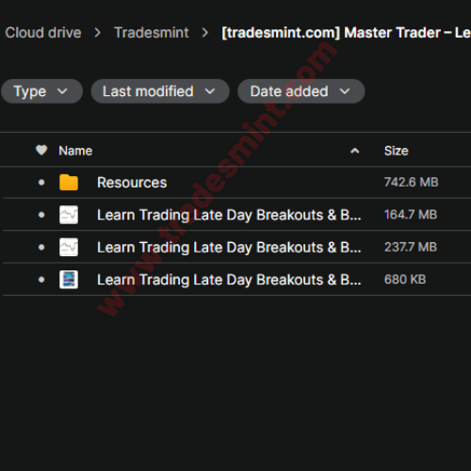This screenshot has height=471, width=471.
Task: Select the Resources folder name
Action: 132,183
